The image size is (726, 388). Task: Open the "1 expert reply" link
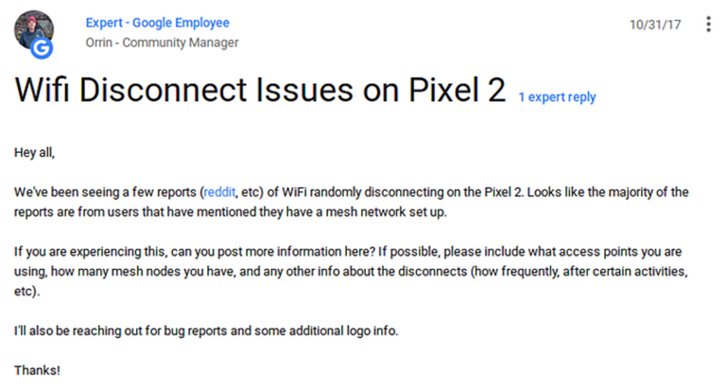tap(557, 97)
